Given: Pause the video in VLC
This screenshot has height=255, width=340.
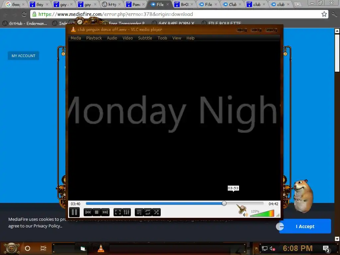Looking at the screenshot, I should click(74, 212).
